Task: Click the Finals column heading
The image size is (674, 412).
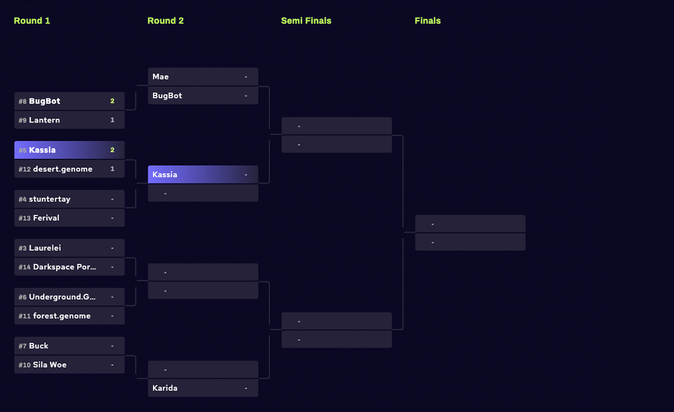Action: (427, 20)
